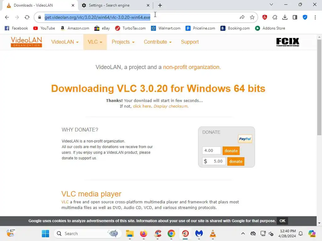Follow the VLC link in description
Image resolution: width=322 pixels, height=241 pixels.
coord(65,202)
